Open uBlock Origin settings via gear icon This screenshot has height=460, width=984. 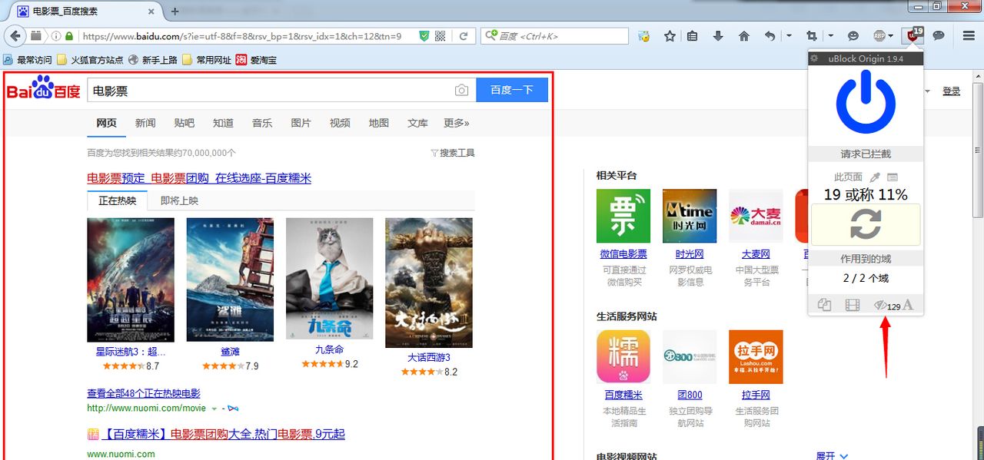813,58
